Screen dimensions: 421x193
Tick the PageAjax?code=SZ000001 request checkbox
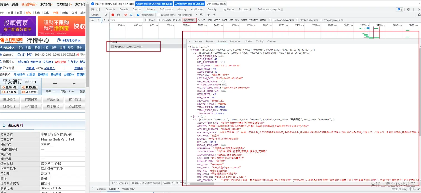pyautogui.click(x=112, y=46)
